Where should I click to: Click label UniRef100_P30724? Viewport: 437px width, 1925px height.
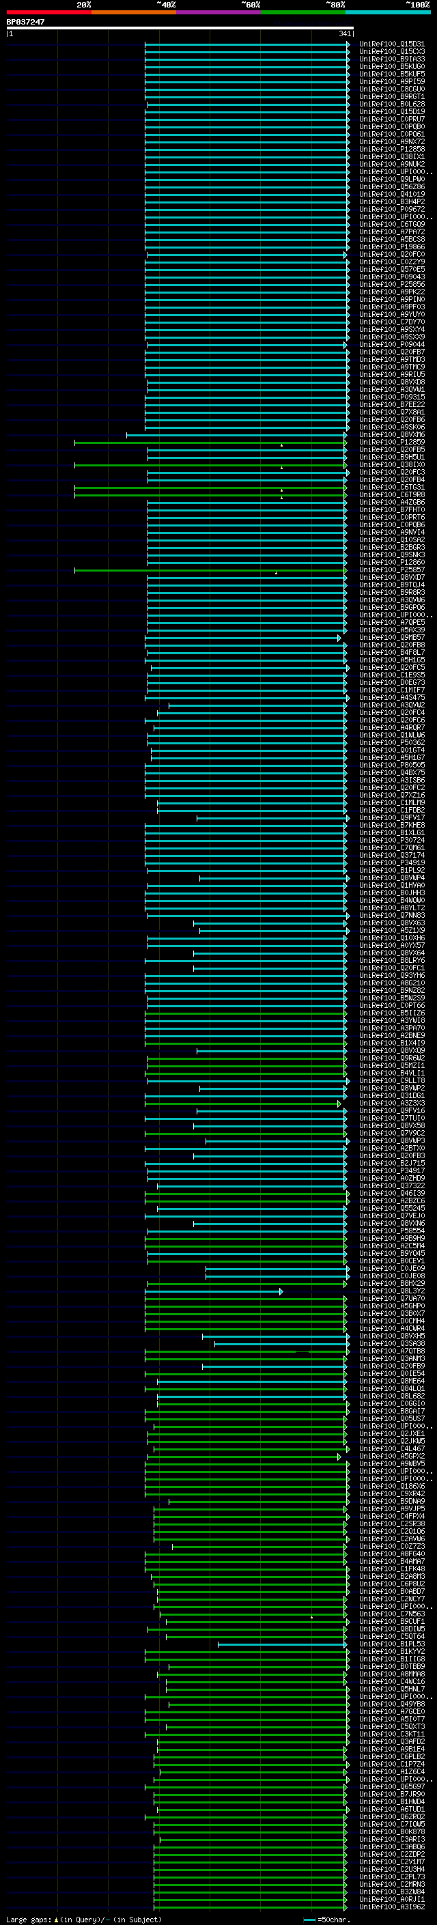pos(391,841)
